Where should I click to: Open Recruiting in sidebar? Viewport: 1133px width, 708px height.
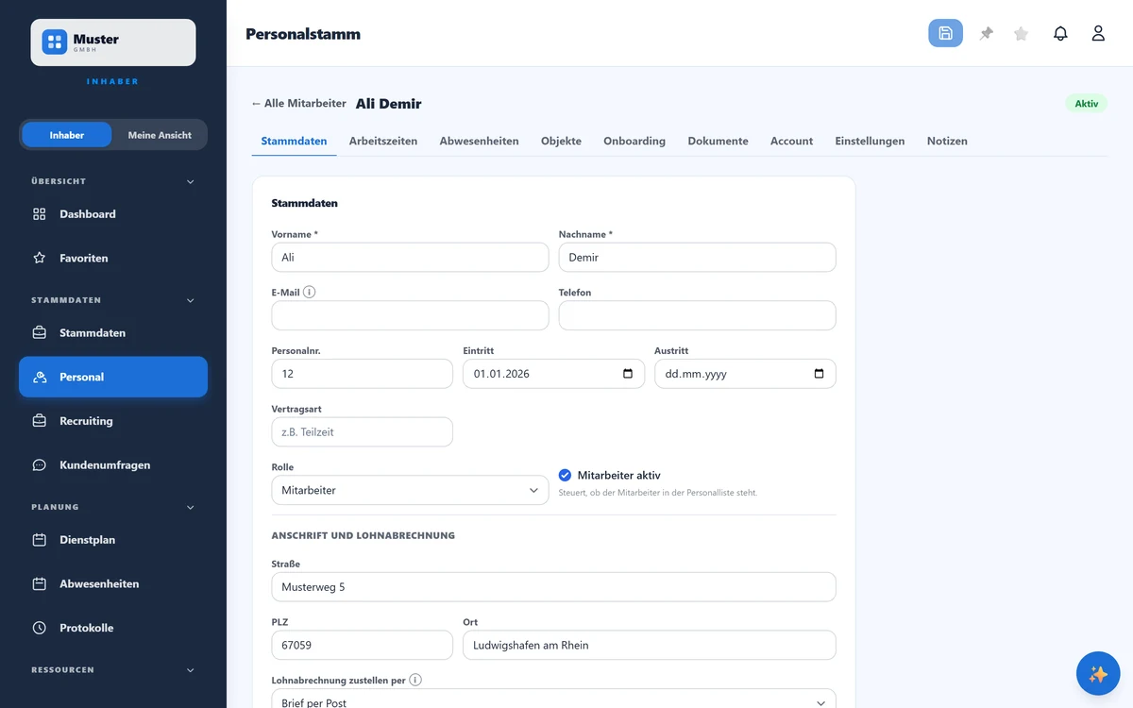(113, 421)
